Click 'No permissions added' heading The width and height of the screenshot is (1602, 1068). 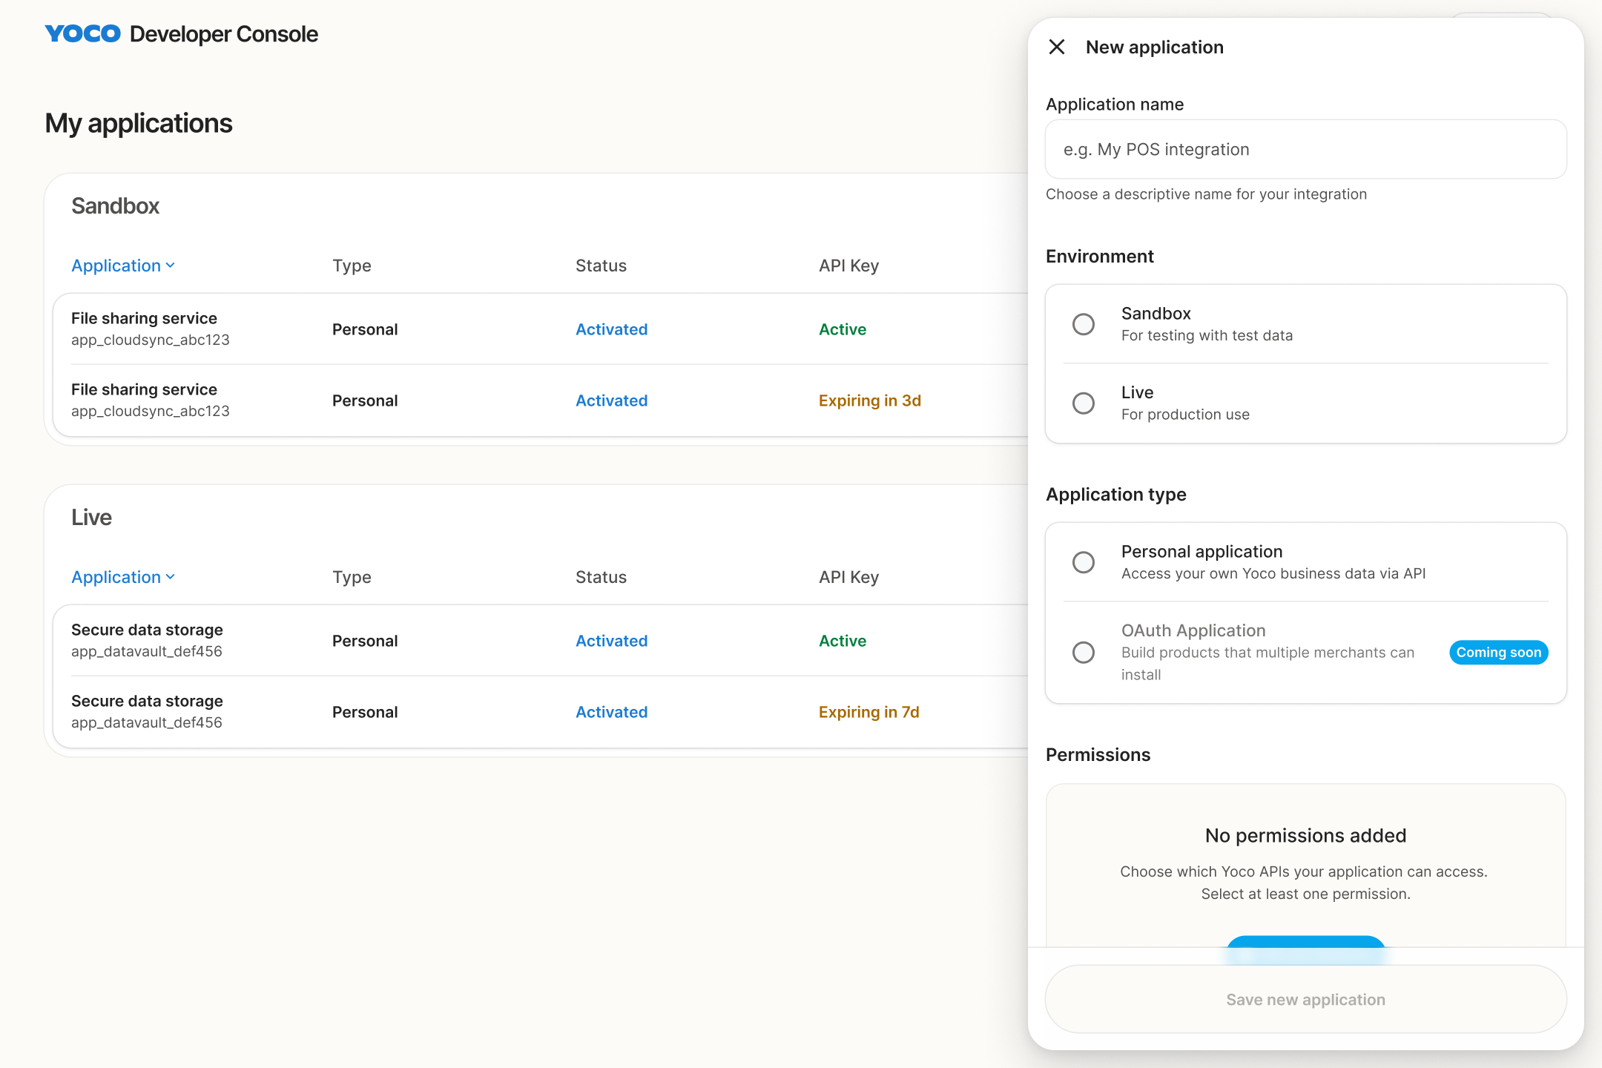(1305, 835)
